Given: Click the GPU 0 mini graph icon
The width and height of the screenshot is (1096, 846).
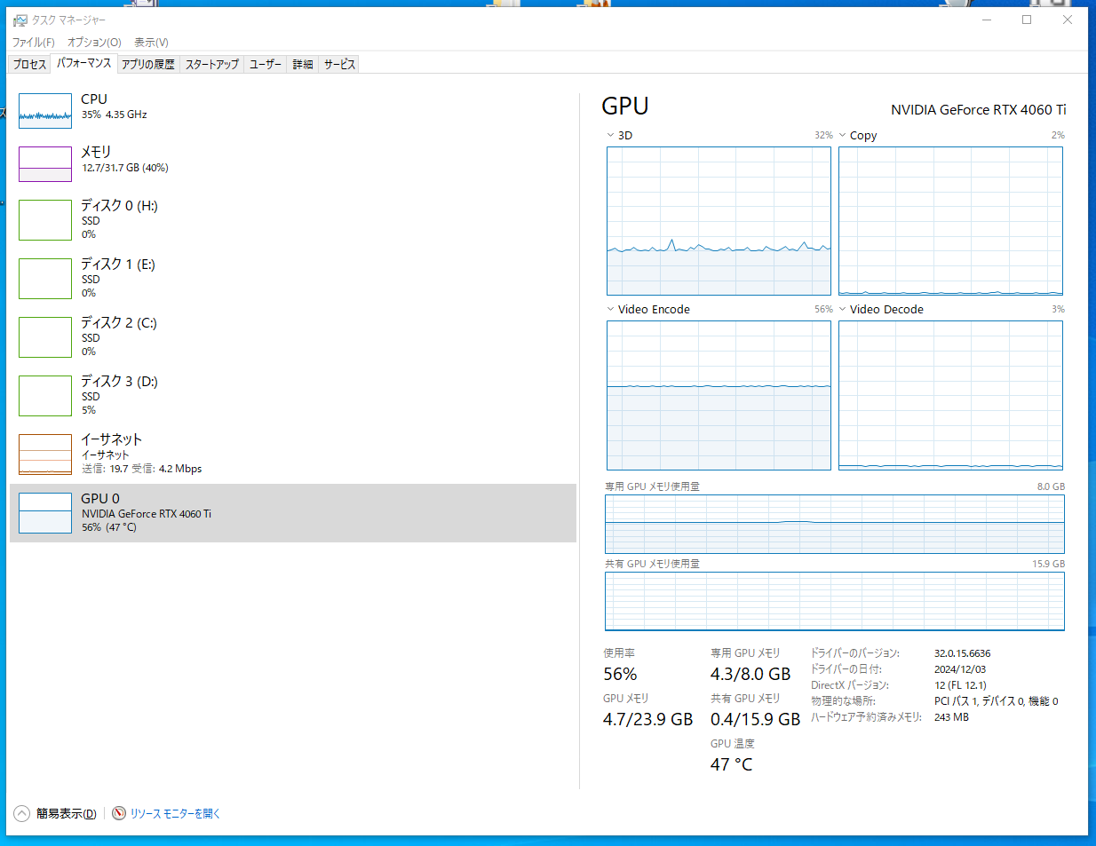Looking at the screenshot, I should [x=45, y=513].
